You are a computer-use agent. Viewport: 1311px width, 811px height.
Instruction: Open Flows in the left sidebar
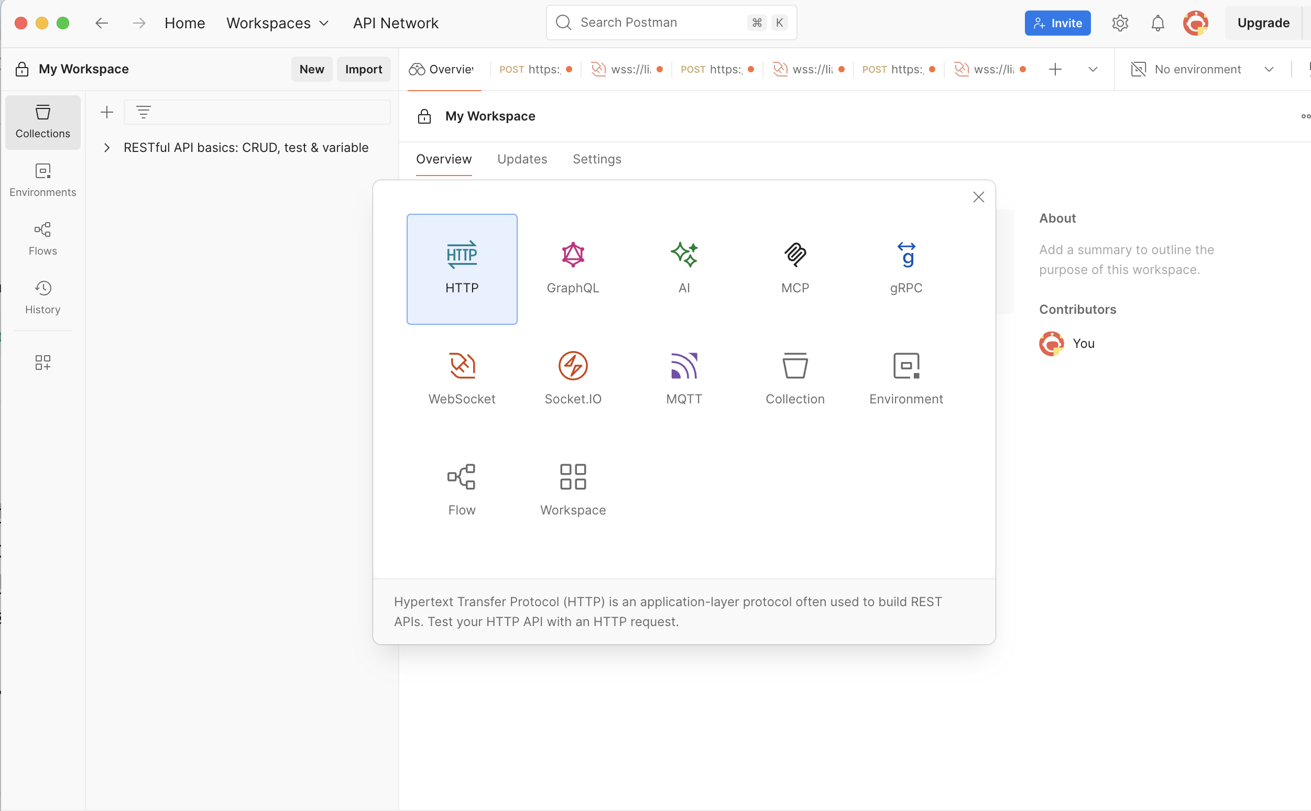pos(42,239)
